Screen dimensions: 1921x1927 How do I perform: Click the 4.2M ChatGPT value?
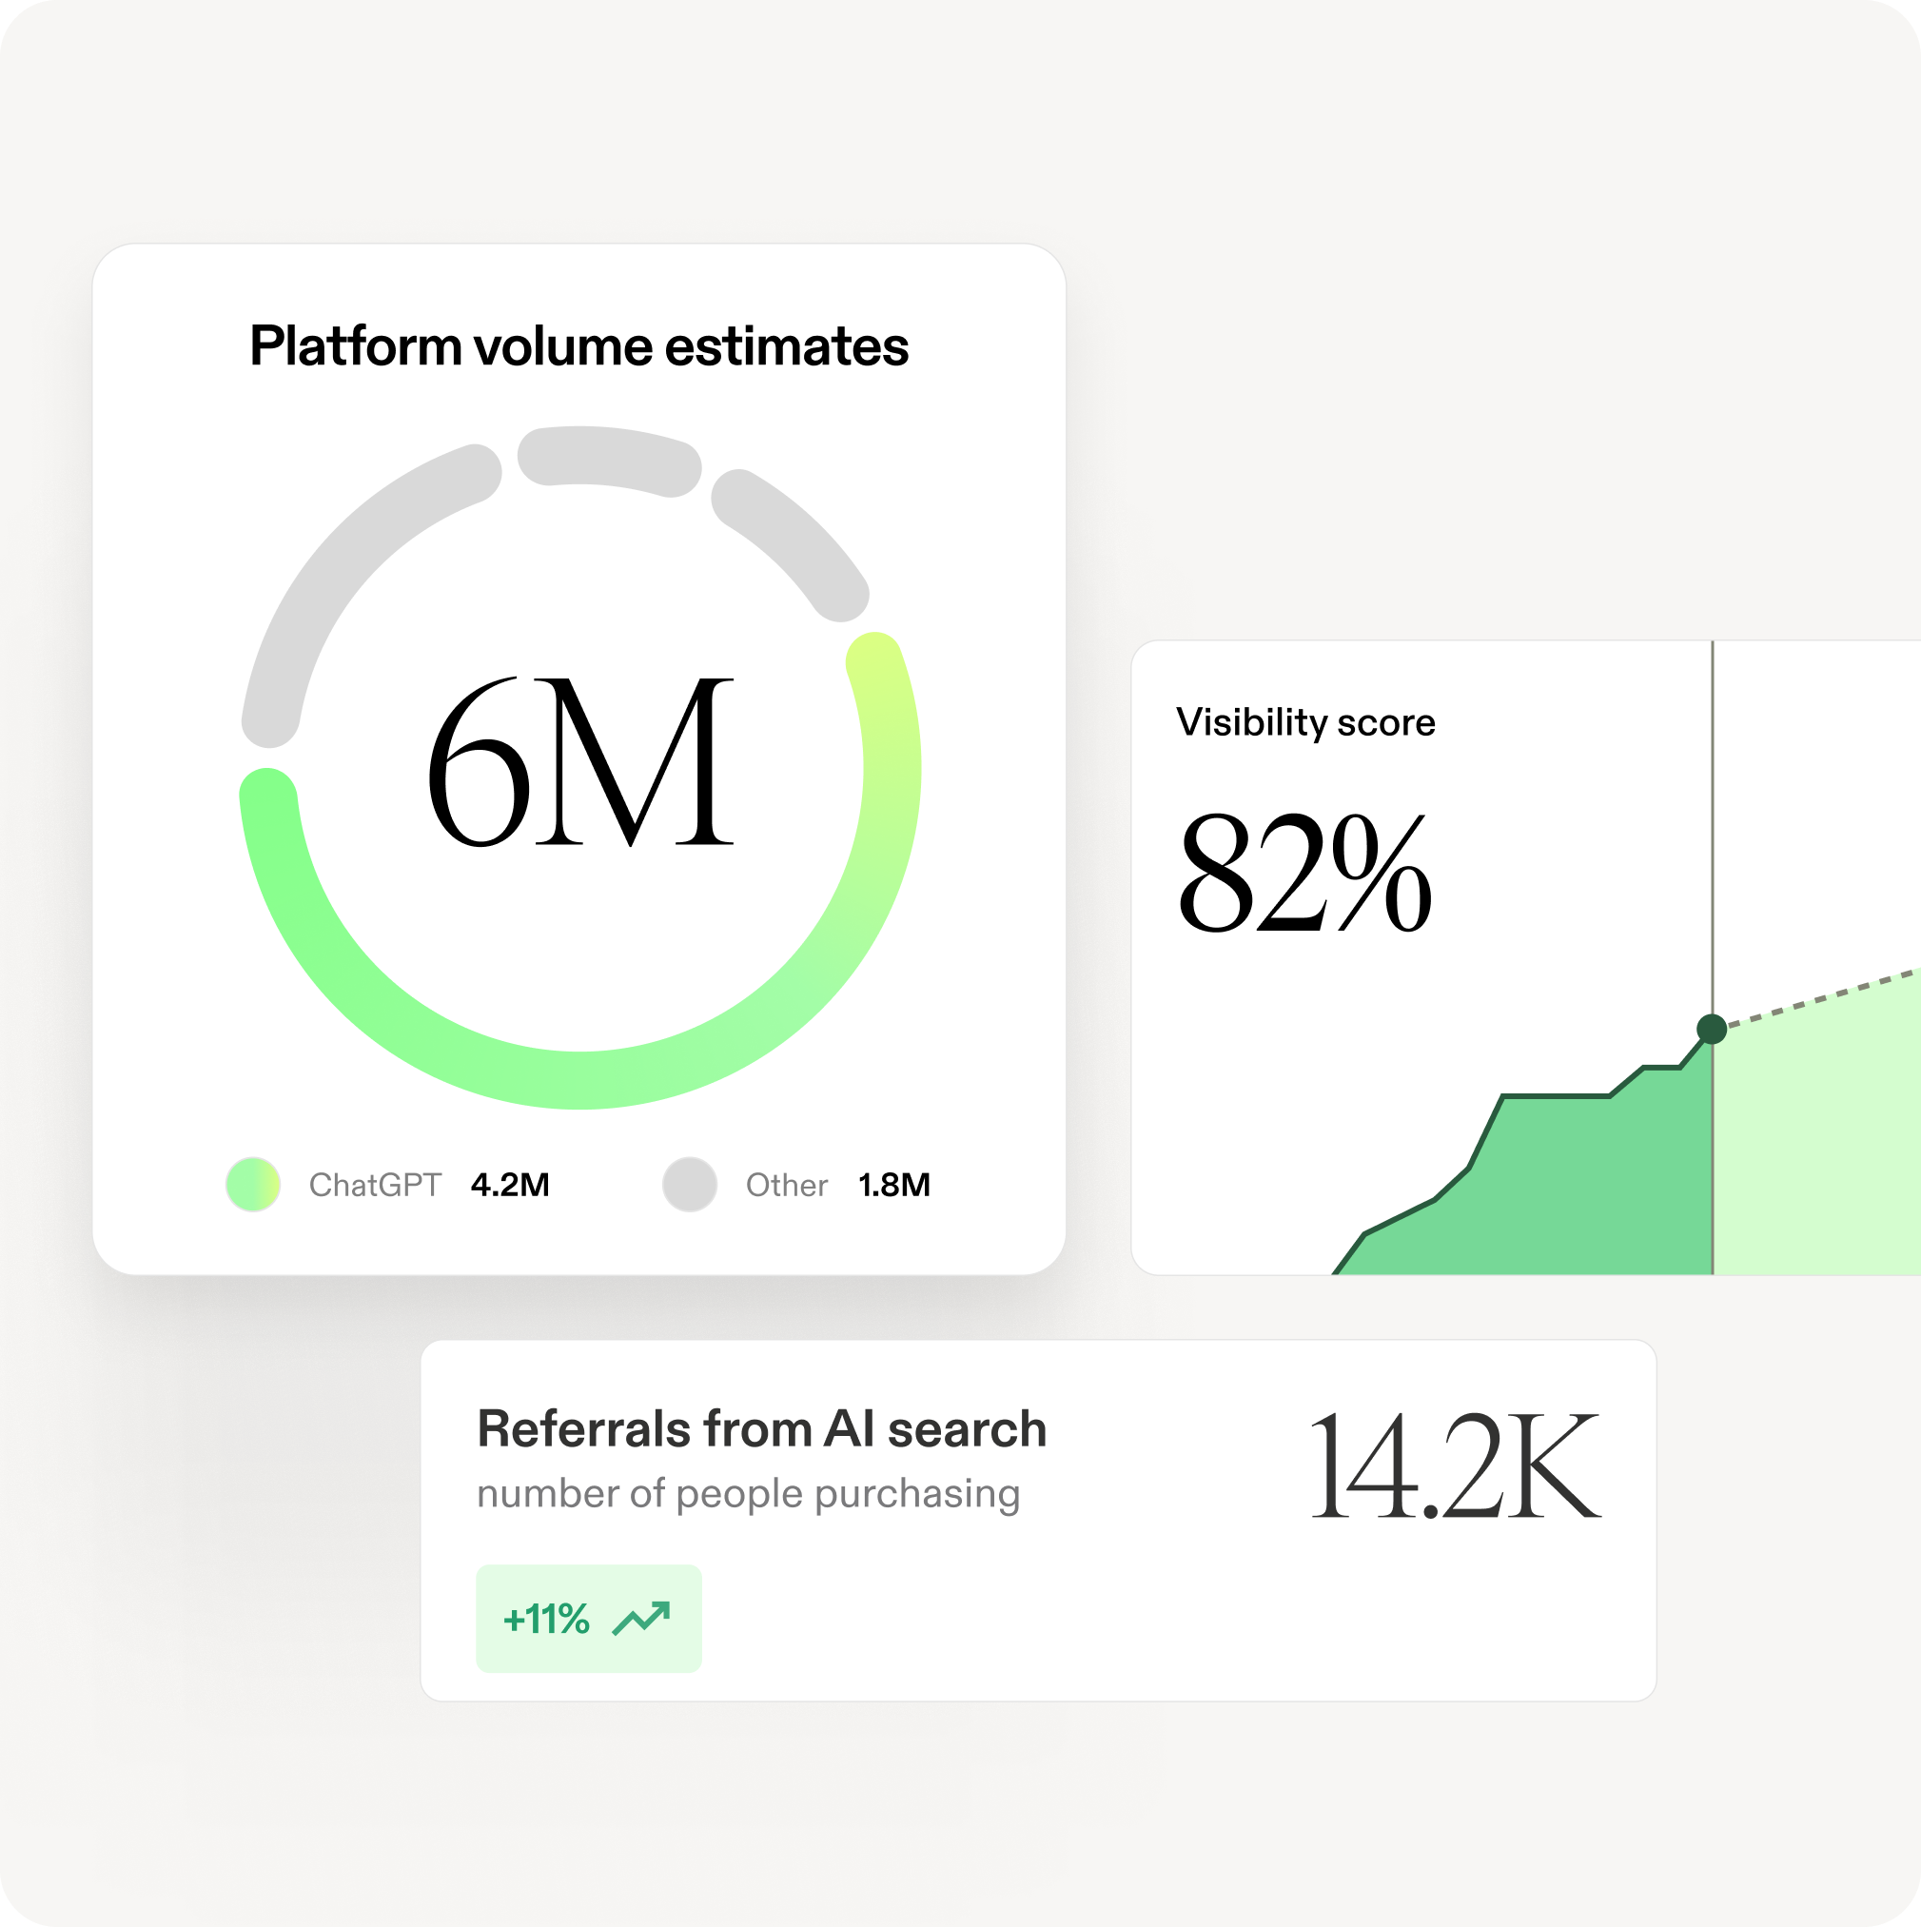(x=510, y=1185)
